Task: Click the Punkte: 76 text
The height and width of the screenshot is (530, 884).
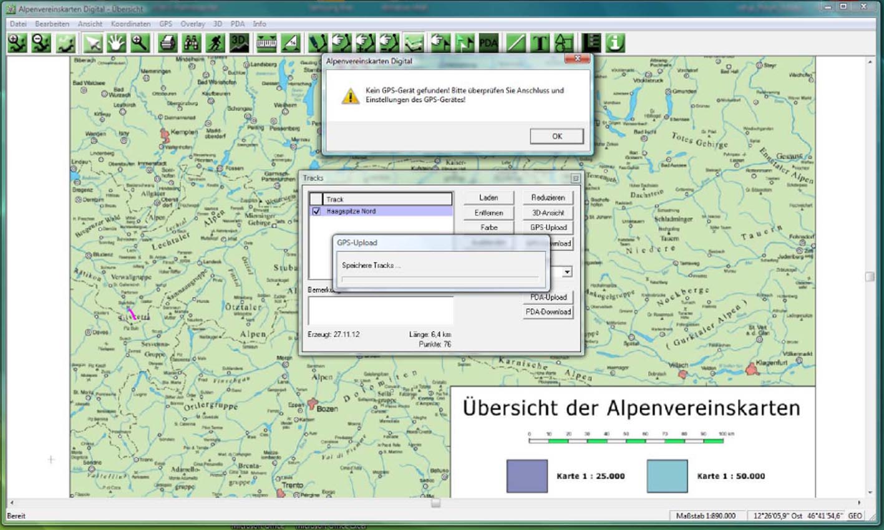Action: pos(435,344)
